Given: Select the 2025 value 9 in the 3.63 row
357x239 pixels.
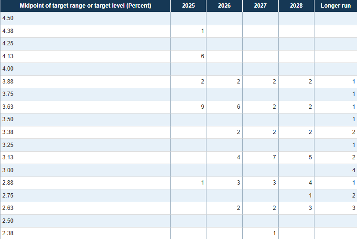Looking at the screenshot, I should (x=202, y=107).
